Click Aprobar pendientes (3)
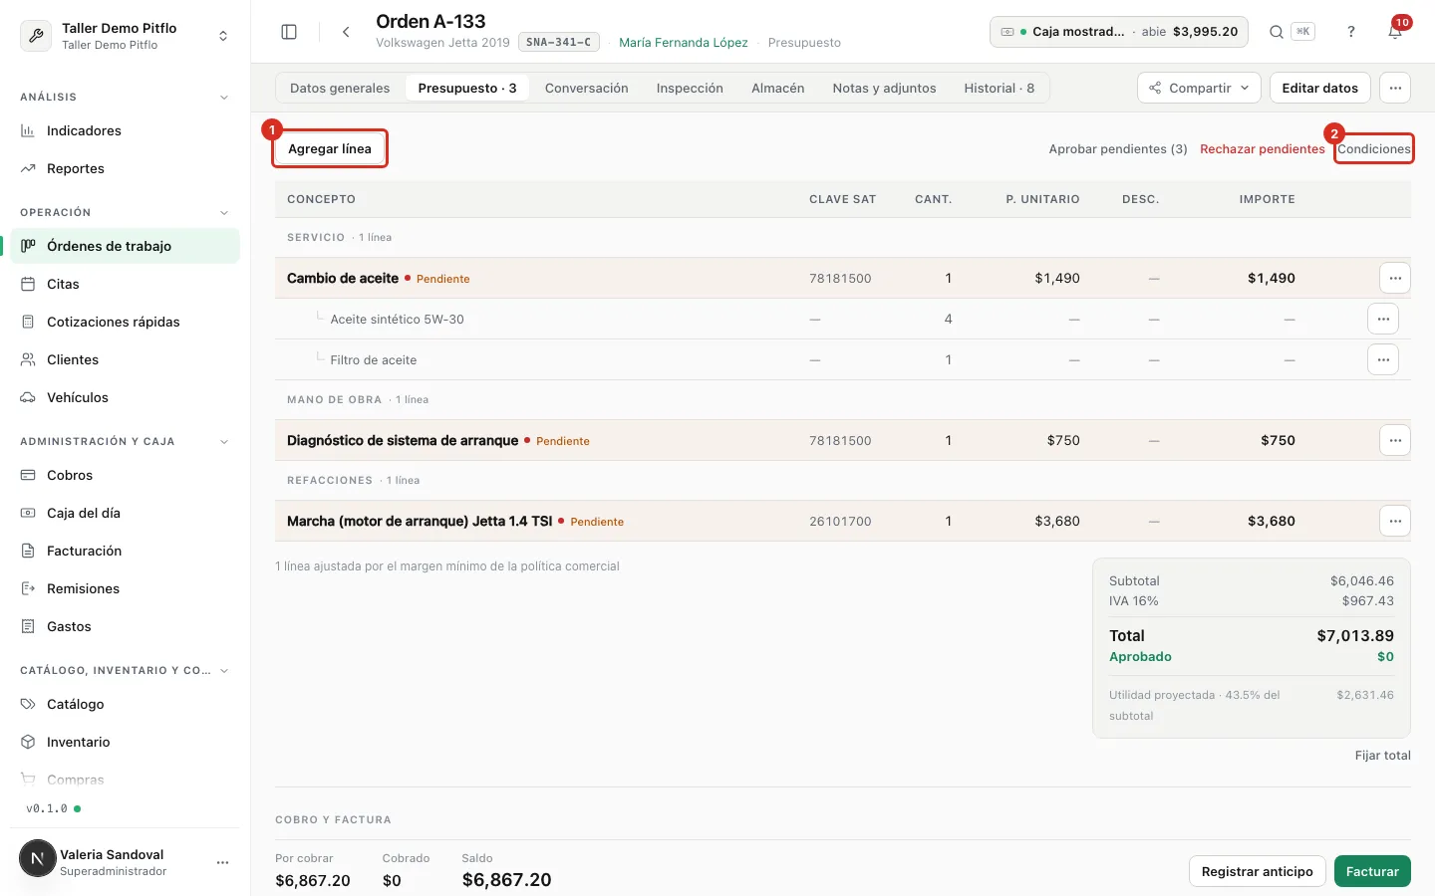 pyautogui.click(x=1118, y=148)
